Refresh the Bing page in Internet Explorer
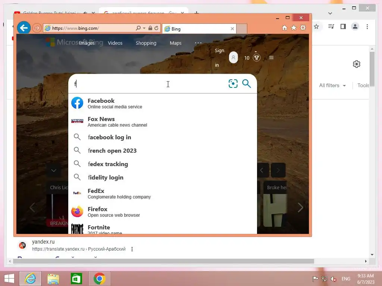Image resolution: width=382 pixels, height=286 pixels. click(156, 28)
